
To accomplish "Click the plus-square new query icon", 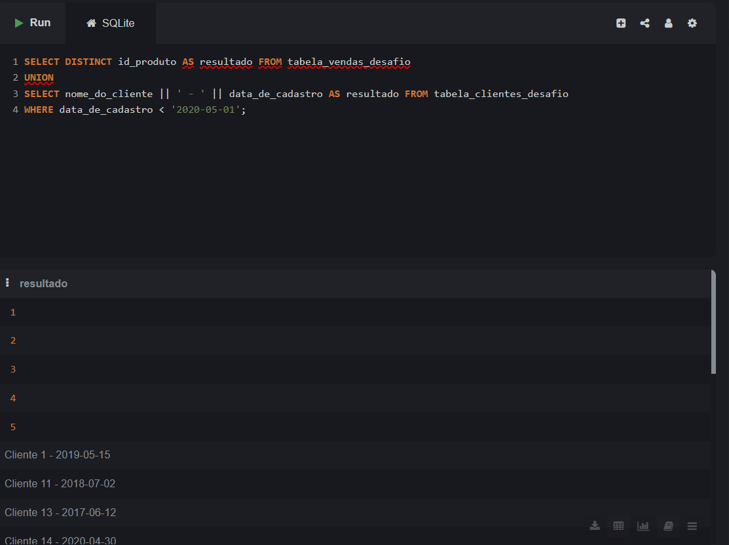I will (621, 23).
